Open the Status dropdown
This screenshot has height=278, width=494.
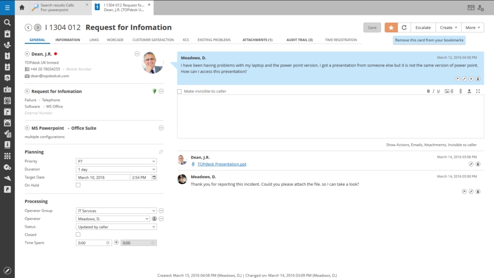pyautogui.click(x=116, y=227)
